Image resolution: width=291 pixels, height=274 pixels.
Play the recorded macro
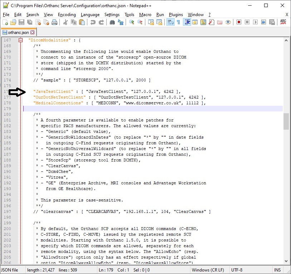(255, 22)
